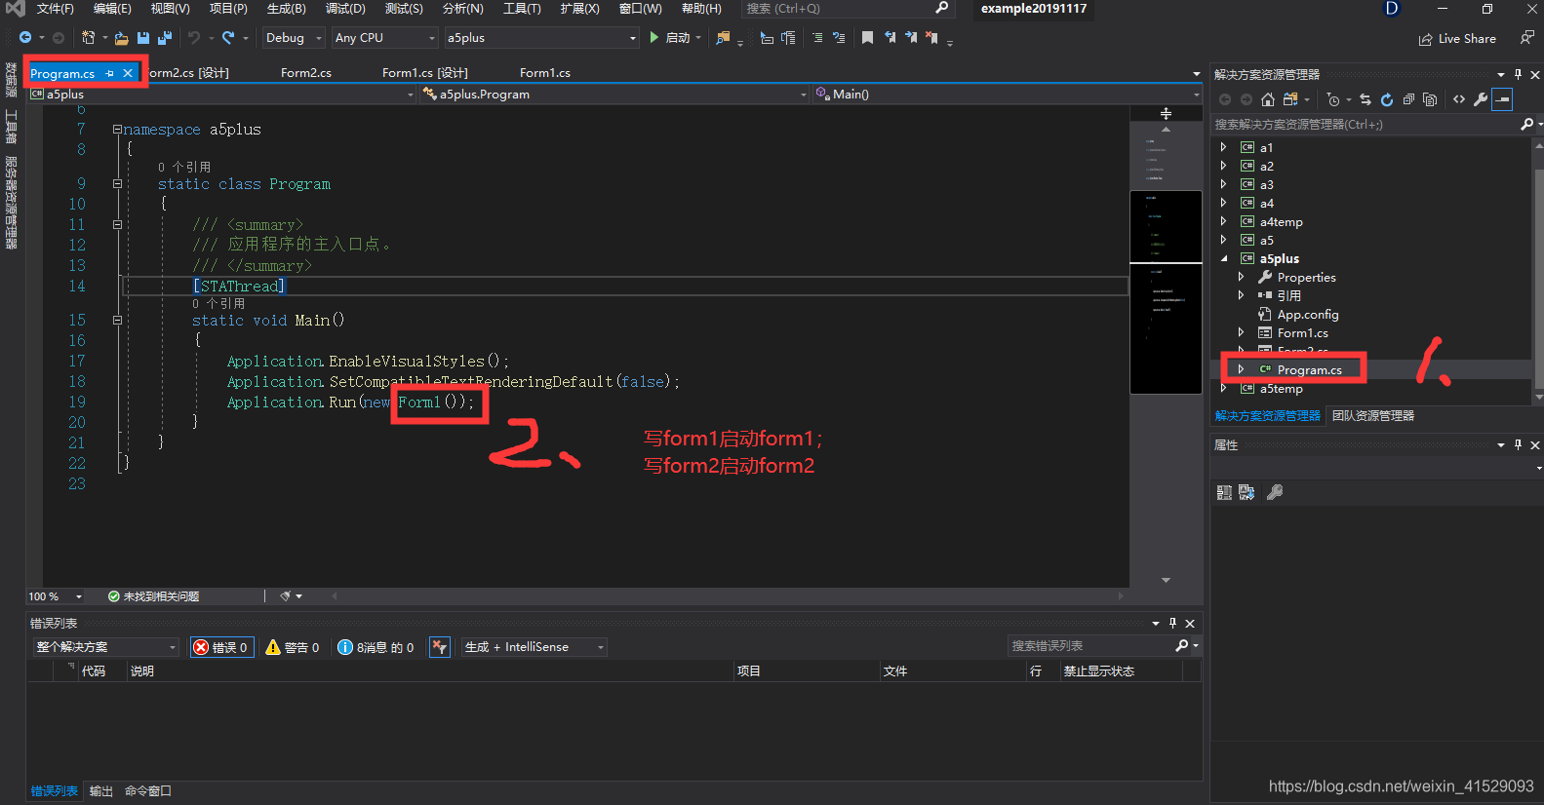
Task: Click the undo arrow icon
Action: click(x=194, y=38)
